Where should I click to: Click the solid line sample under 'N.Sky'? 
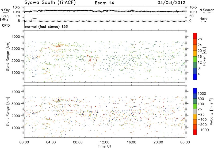(5, 13)
